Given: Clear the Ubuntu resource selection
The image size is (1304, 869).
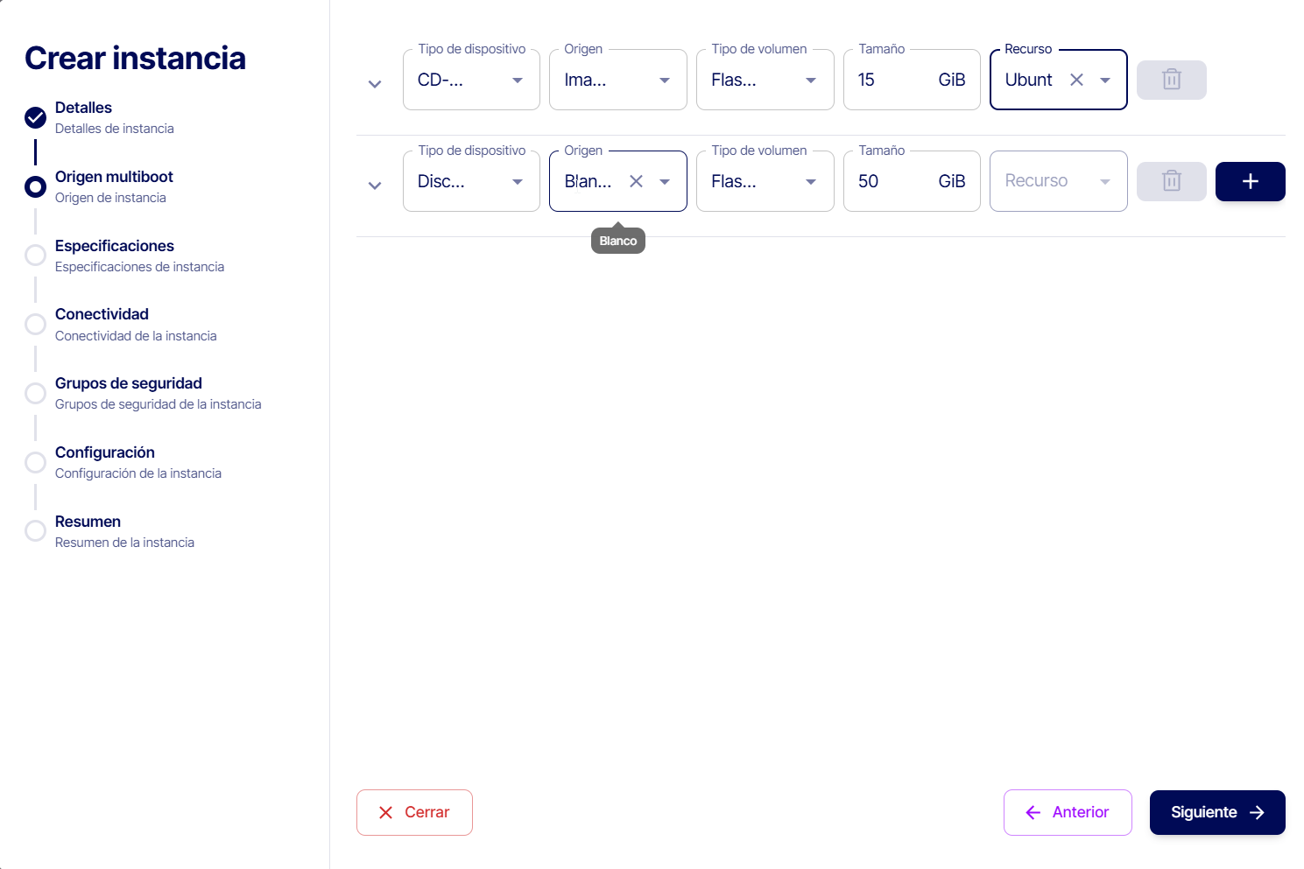Looking at the screenshot, I should click(x=1076, y=80).
